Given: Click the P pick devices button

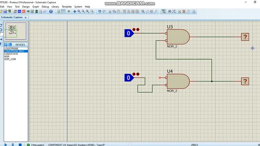Looking at the screenshot, I should [6, 45].
